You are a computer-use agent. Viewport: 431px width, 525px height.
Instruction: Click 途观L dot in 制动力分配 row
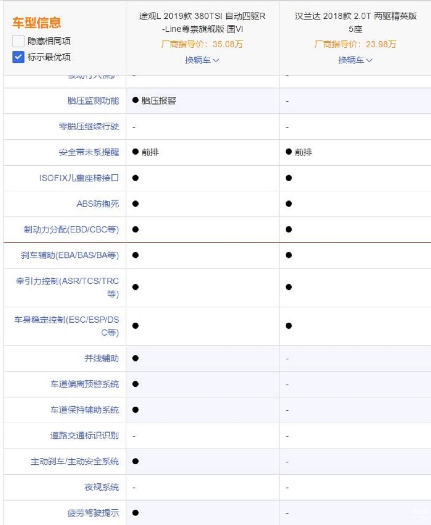tap(136, 229)
